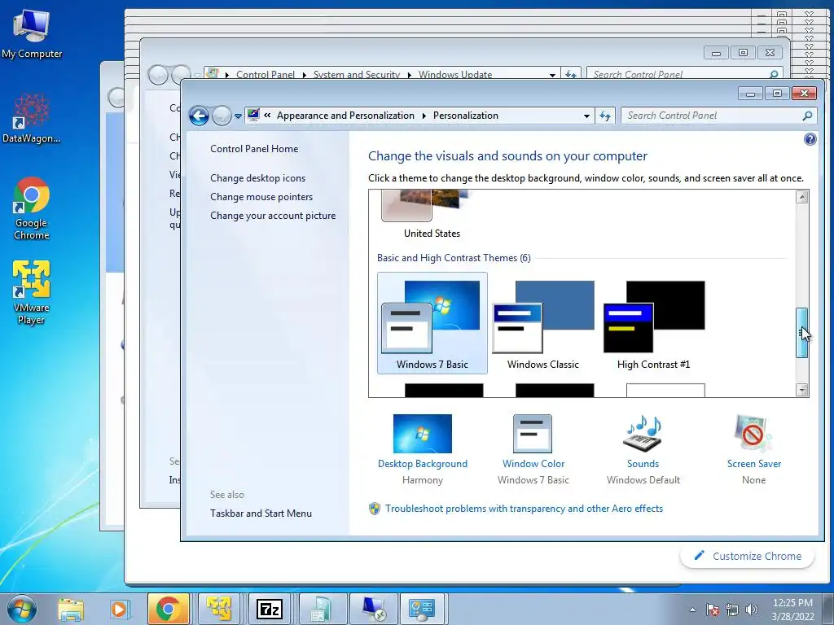834x625 pixels.
Task: Select the High Contrast #1 theme
Action: (654, 323)
